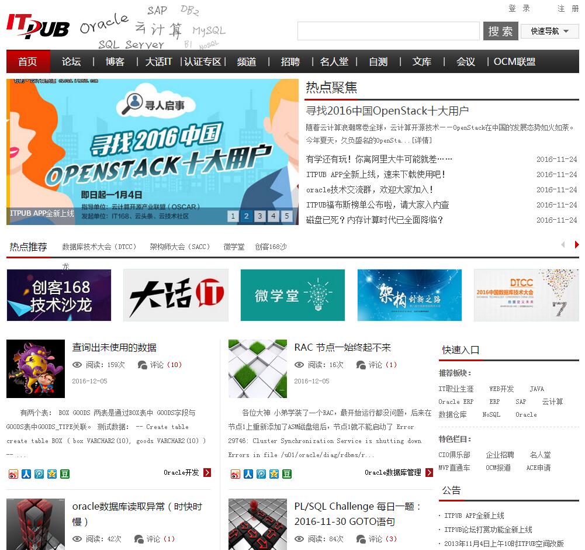The width and height of the screenshot is (585, 550).
Task: Click the [详情] details link
Action: 421,140
